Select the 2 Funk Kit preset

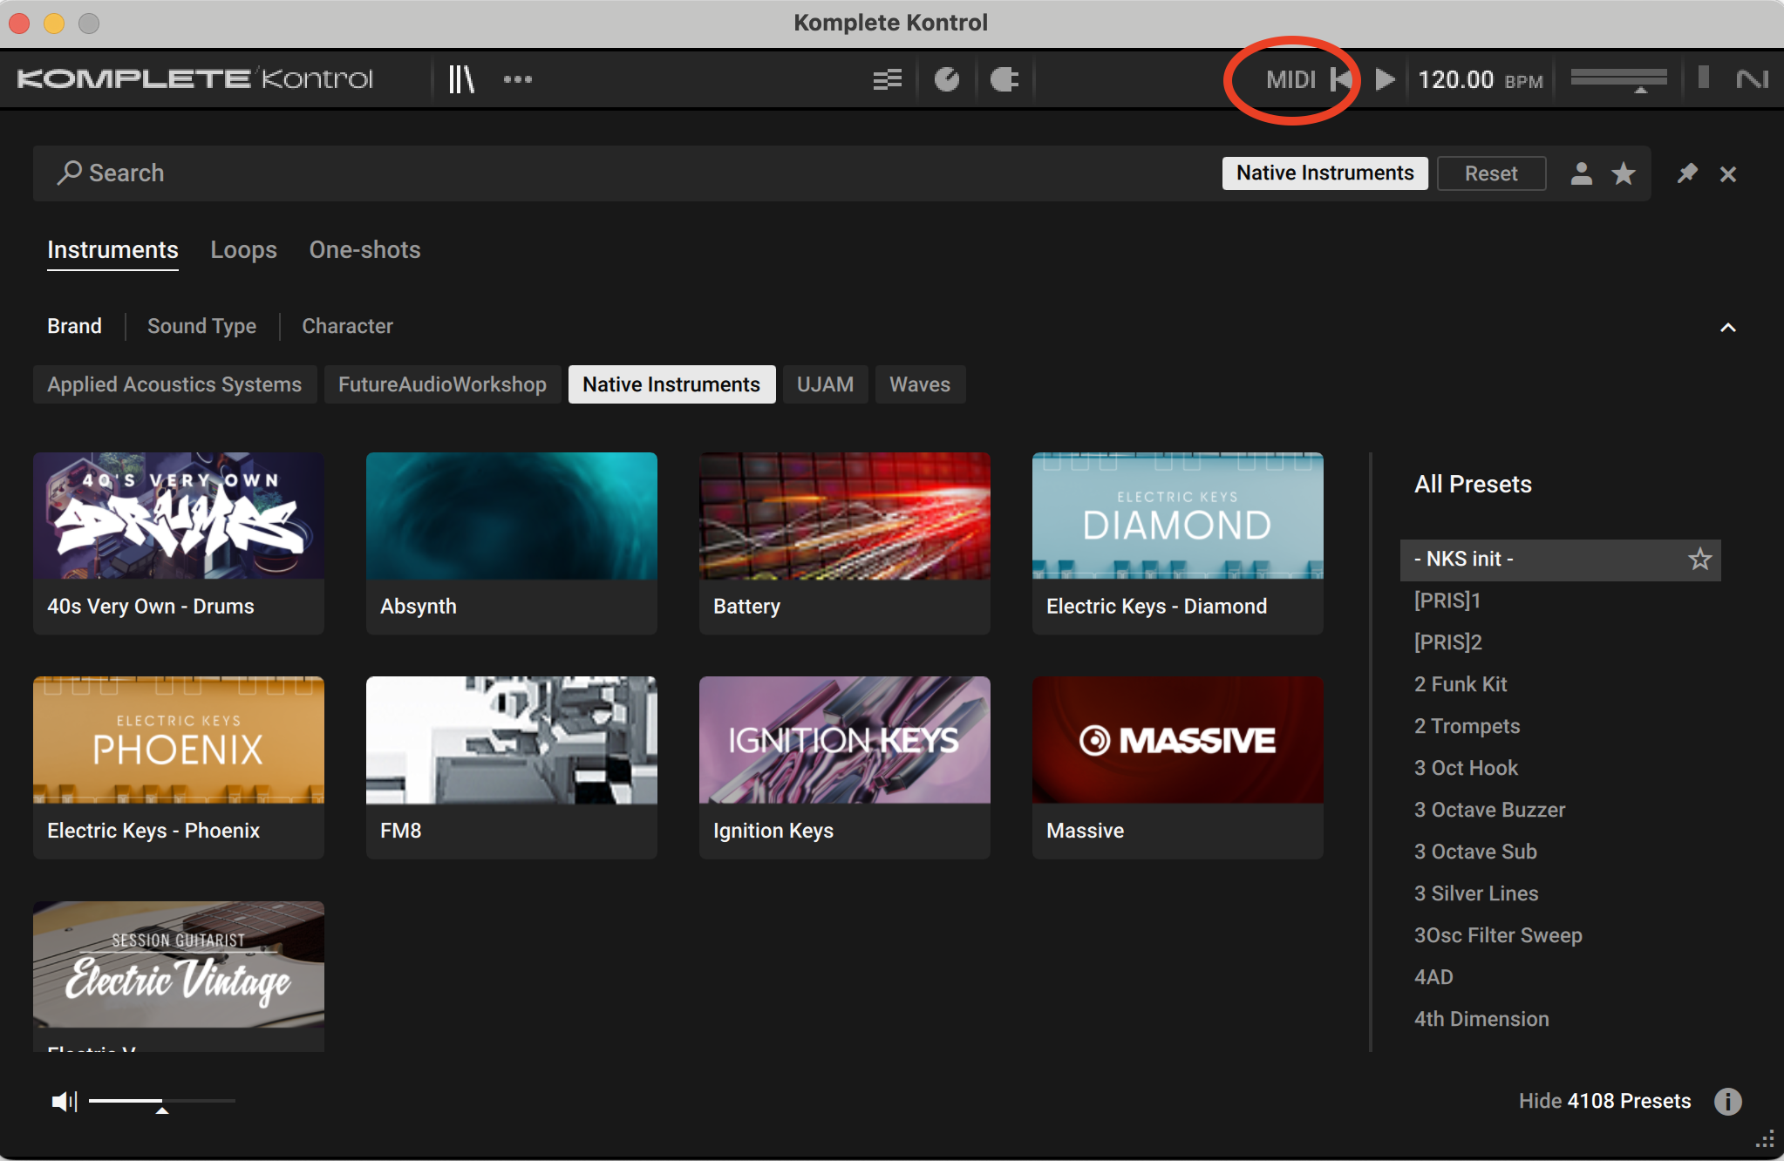coord(1561,684)
